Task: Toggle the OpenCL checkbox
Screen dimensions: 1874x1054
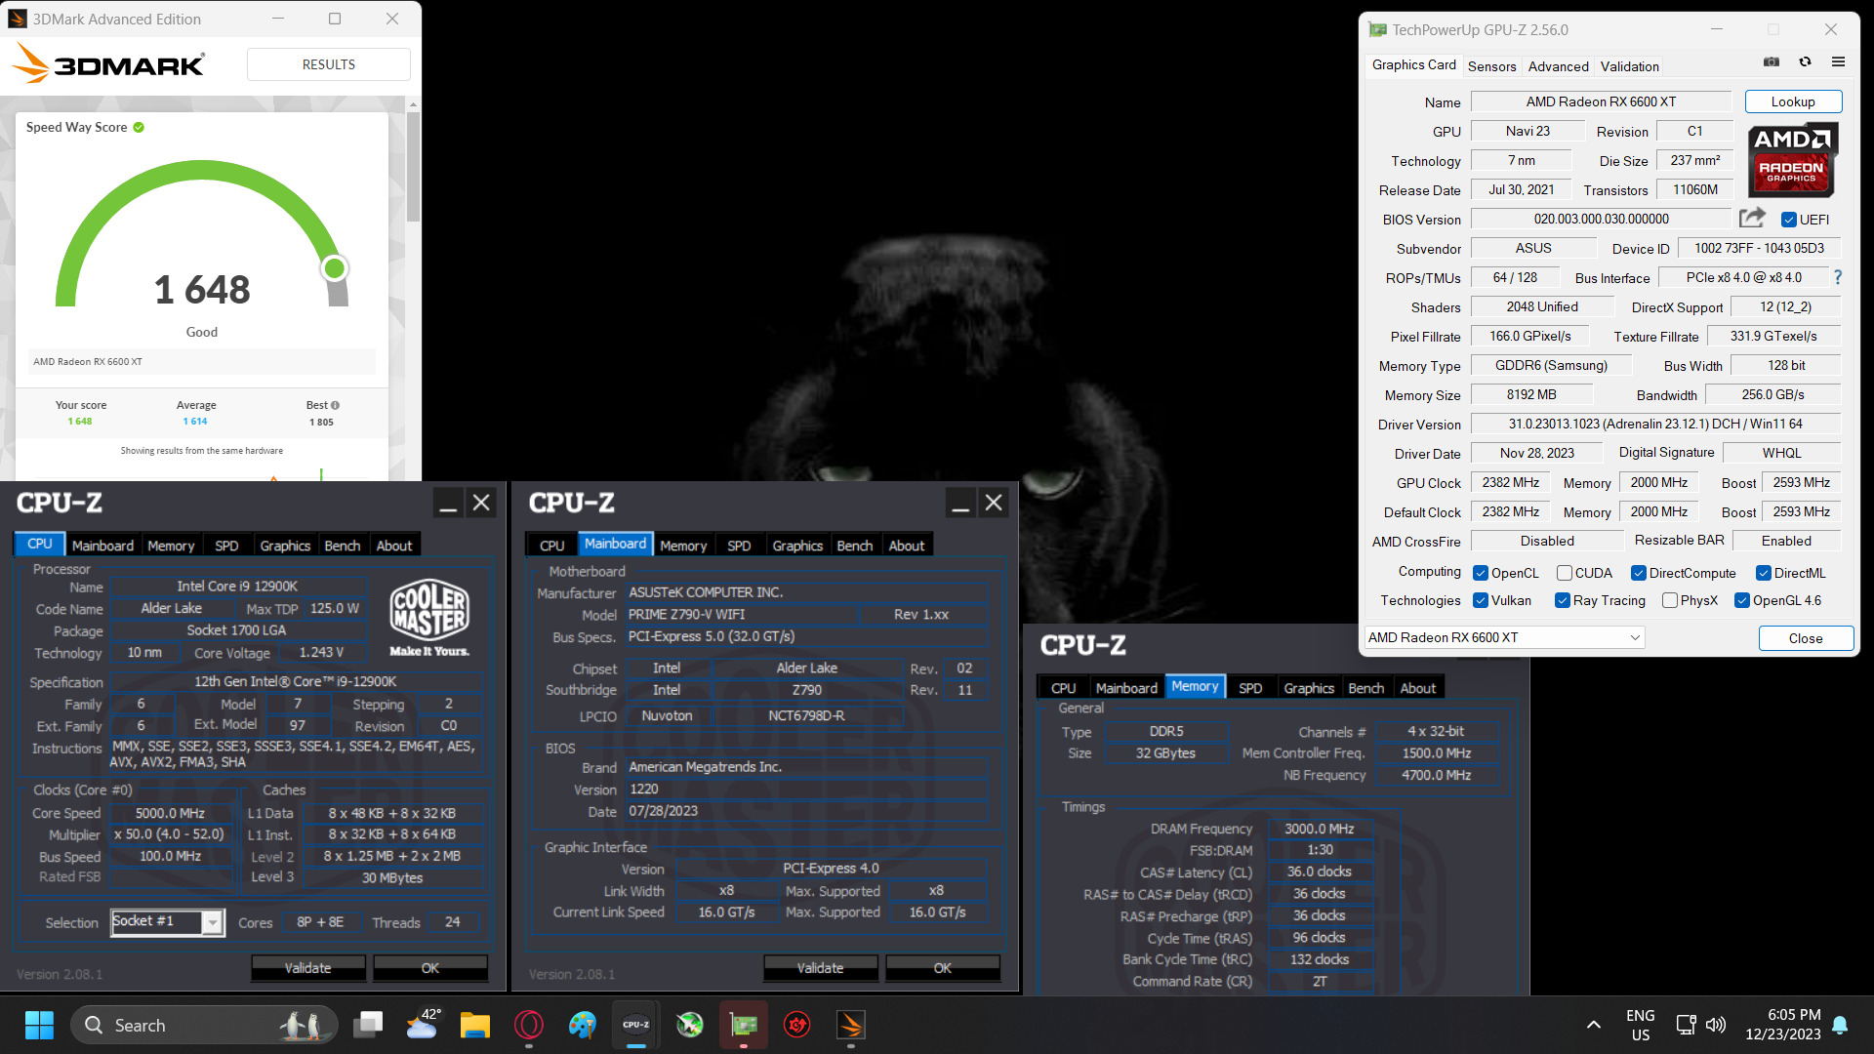Action: click(1481, 573)
